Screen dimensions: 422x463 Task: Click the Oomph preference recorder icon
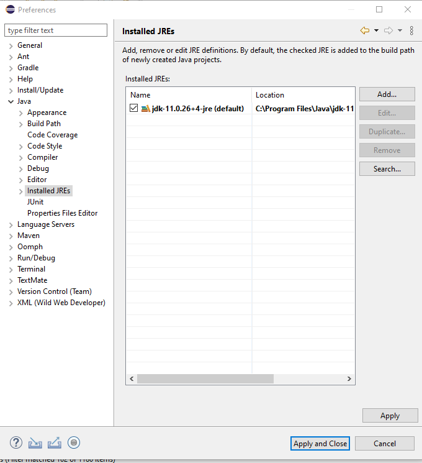(74, 442)
